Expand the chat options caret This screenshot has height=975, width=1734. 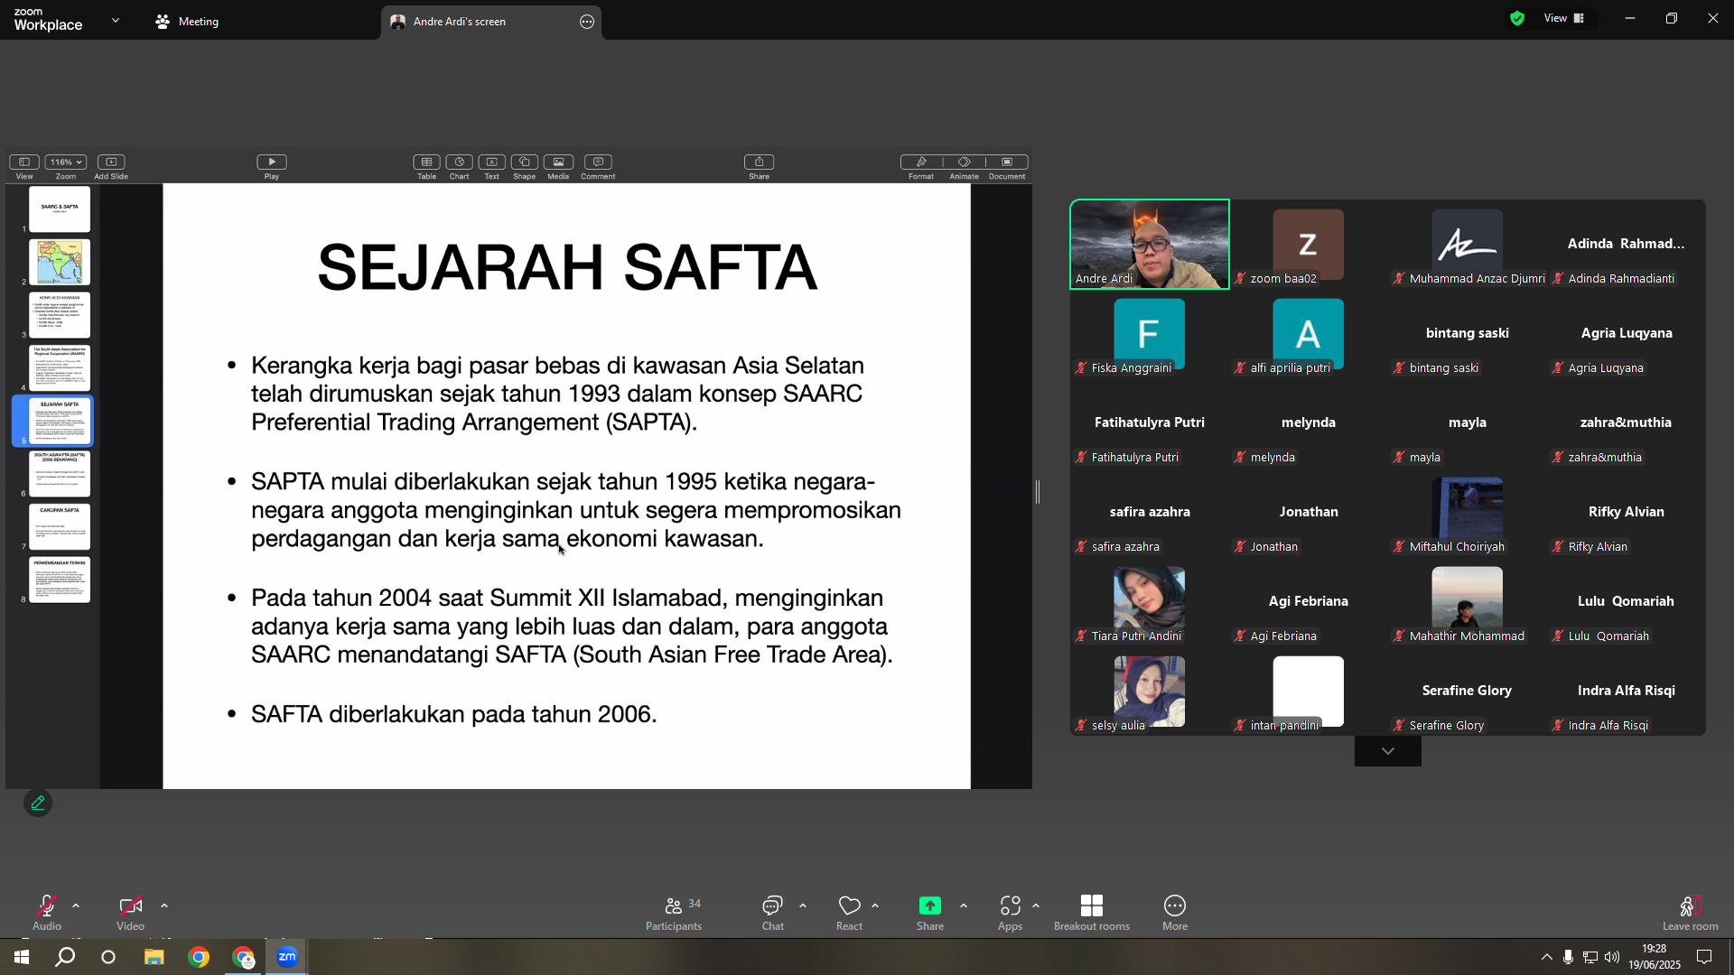tap(803, 905)
